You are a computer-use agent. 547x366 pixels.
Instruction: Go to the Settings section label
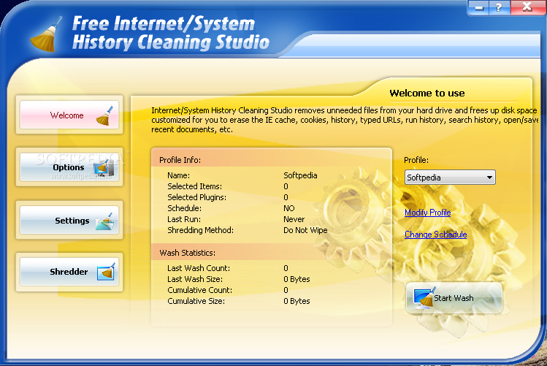coord(72,221)
